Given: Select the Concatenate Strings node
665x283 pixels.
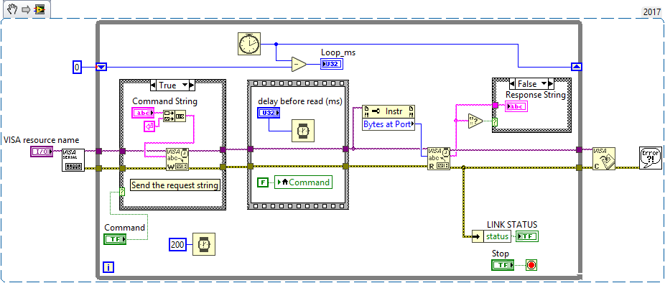Looking at the screenshot, I should [x=174, y=116].
